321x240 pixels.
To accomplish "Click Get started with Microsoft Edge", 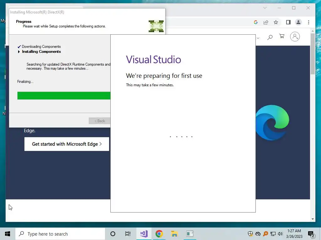I will pos(67,144).
